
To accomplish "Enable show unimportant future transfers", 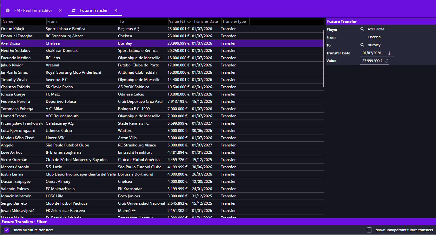I will click(369, 230).
